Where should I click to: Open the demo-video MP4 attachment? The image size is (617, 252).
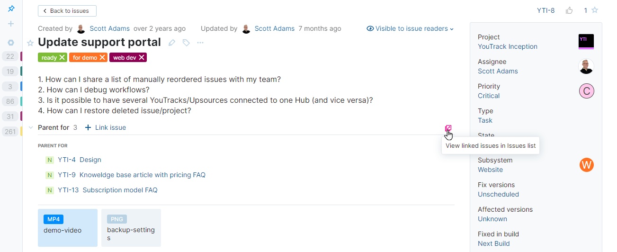click(x=67, y=228)
